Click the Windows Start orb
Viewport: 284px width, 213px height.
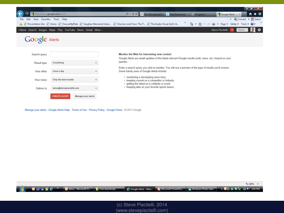click(x=22, y=189)
